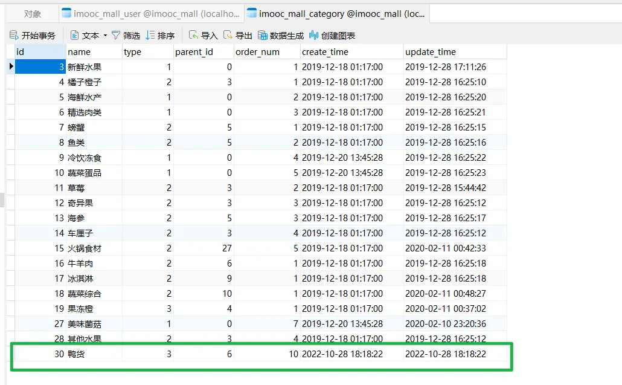Screen dimensions: 622x385
Task: Click the parent_id column header
Action: 204,52
